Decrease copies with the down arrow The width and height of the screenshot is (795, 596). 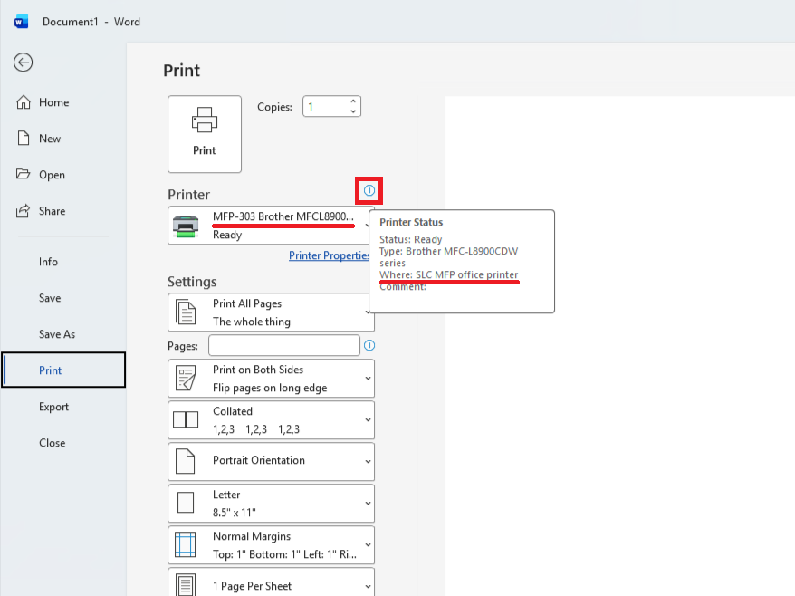353,111
